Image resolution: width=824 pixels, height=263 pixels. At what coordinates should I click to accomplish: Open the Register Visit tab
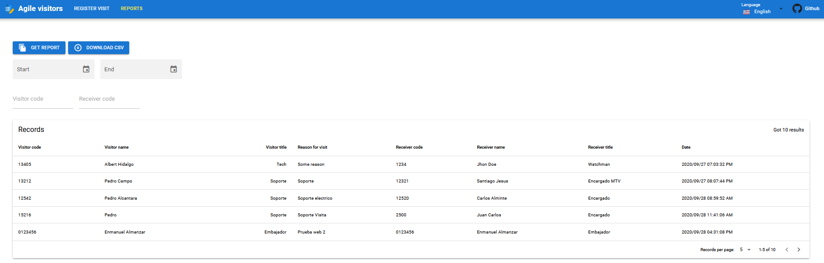click(91, 8)
